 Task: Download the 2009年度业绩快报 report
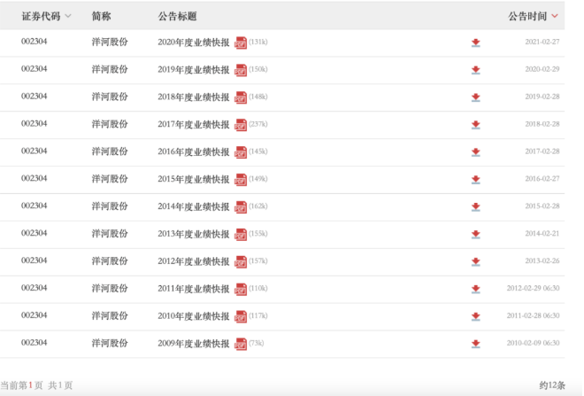475,344
